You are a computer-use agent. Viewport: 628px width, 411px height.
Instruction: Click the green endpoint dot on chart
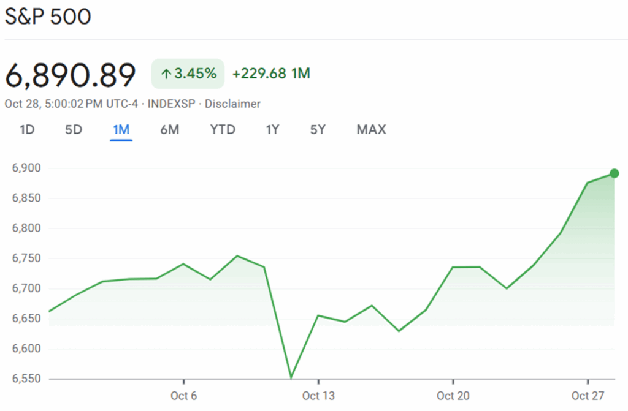click(615, 173)
